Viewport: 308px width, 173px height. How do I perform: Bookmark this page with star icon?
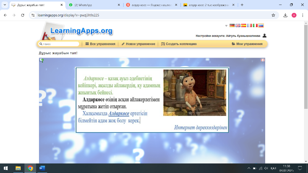click(273, 15)
